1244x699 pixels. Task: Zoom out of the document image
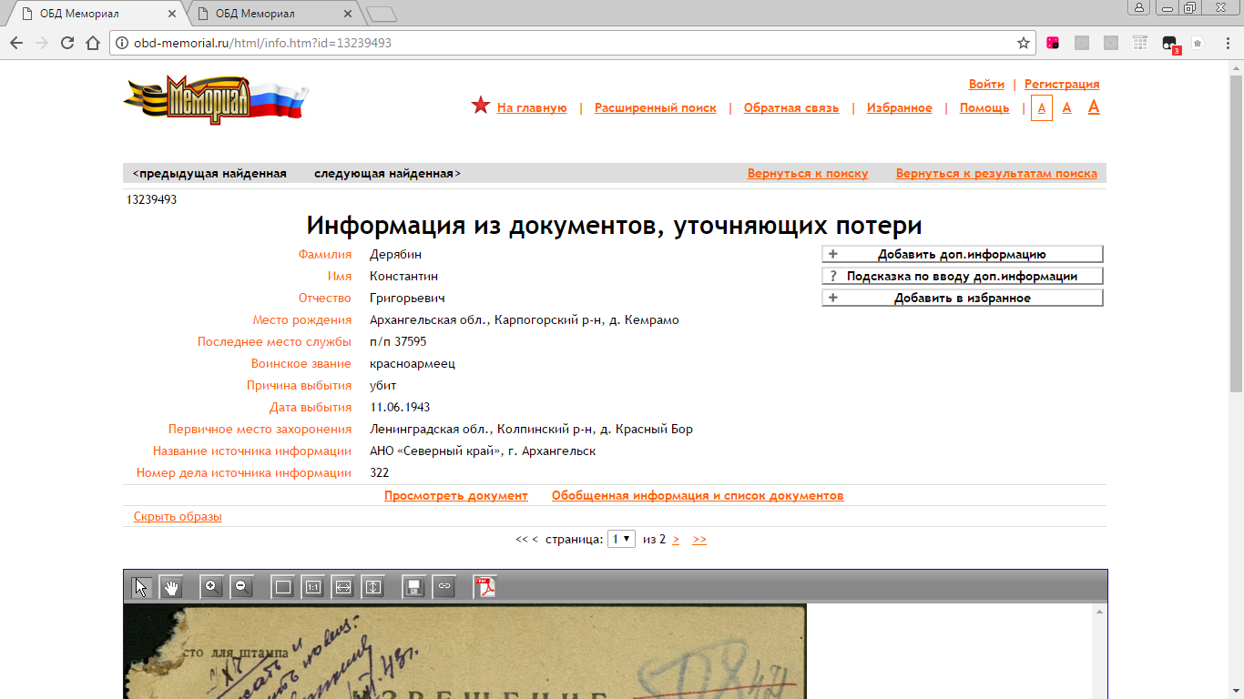pos(241,587)
